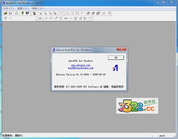Click the unfold sheet-metal icon in second toolbar
The image size is (178, 139).
(40, 18)
